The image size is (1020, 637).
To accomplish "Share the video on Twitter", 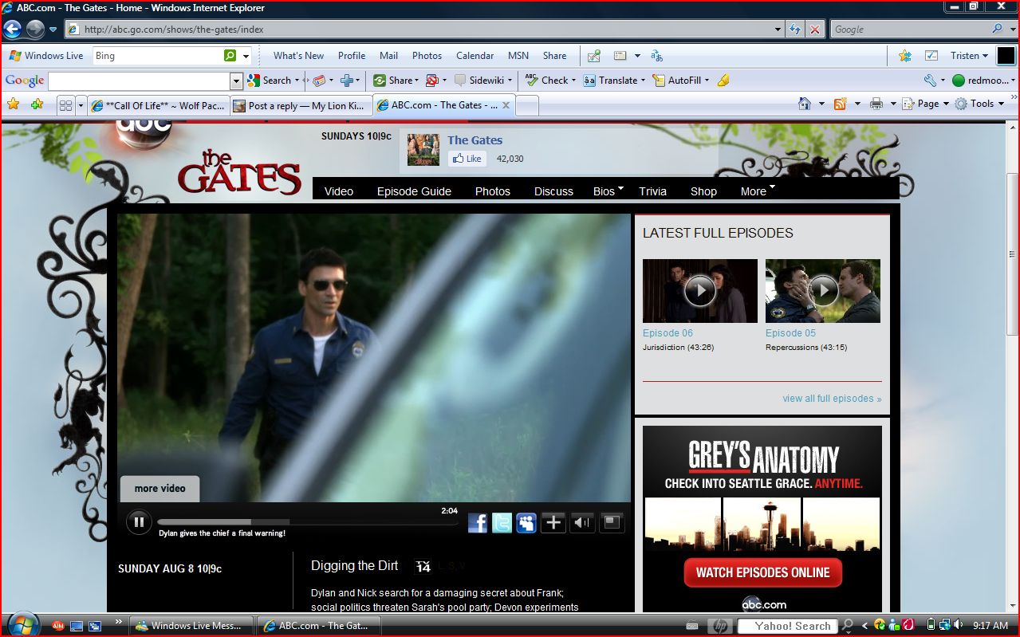I will (x=502, y=523).
